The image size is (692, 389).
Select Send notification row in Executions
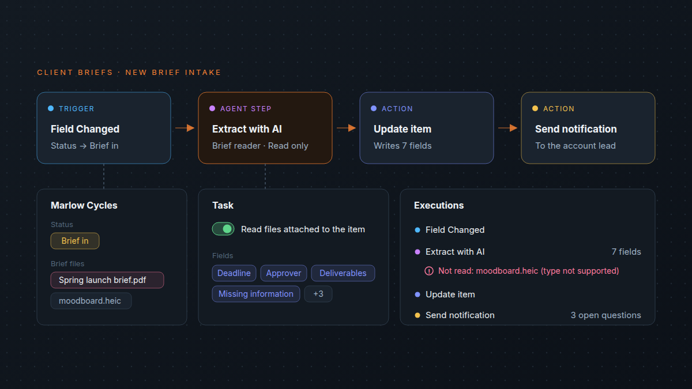tap(528, 315)
